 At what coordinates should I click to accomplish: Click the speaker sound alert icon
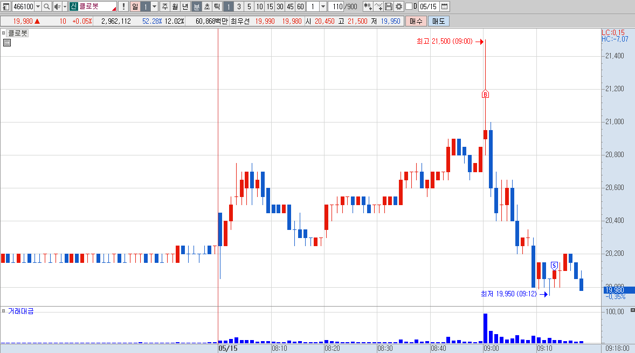[57, 6]
